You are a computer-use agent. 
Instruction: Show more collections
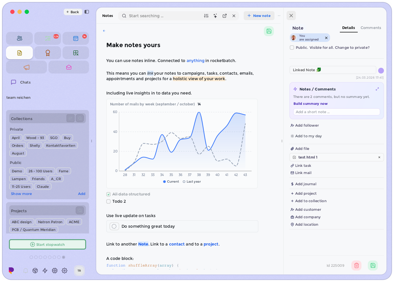21,194
